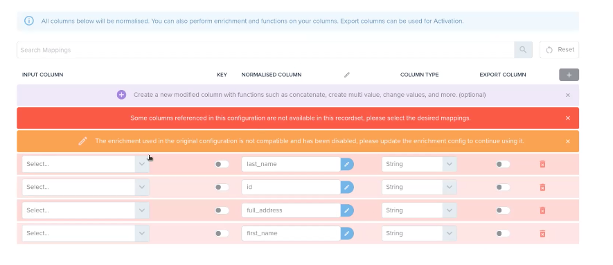Screen dimensions: 613x265
Task: Open input column Select dropdown for last_name
Action: coord(86,164)
